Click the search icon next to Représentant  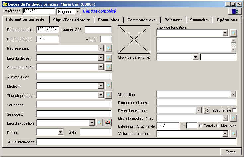click(x=108, y=48)
